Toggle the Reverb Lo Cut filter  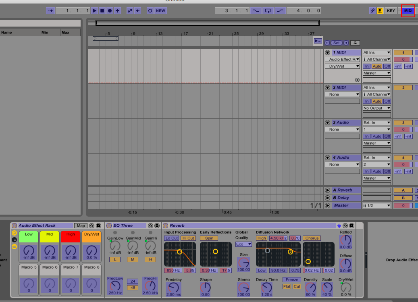click(x=172, y=238)
